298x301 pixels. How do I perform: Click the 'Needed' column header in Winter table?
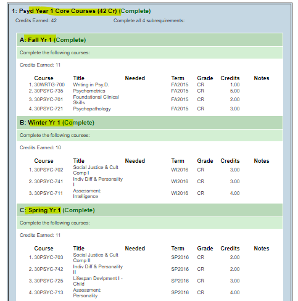135,161
